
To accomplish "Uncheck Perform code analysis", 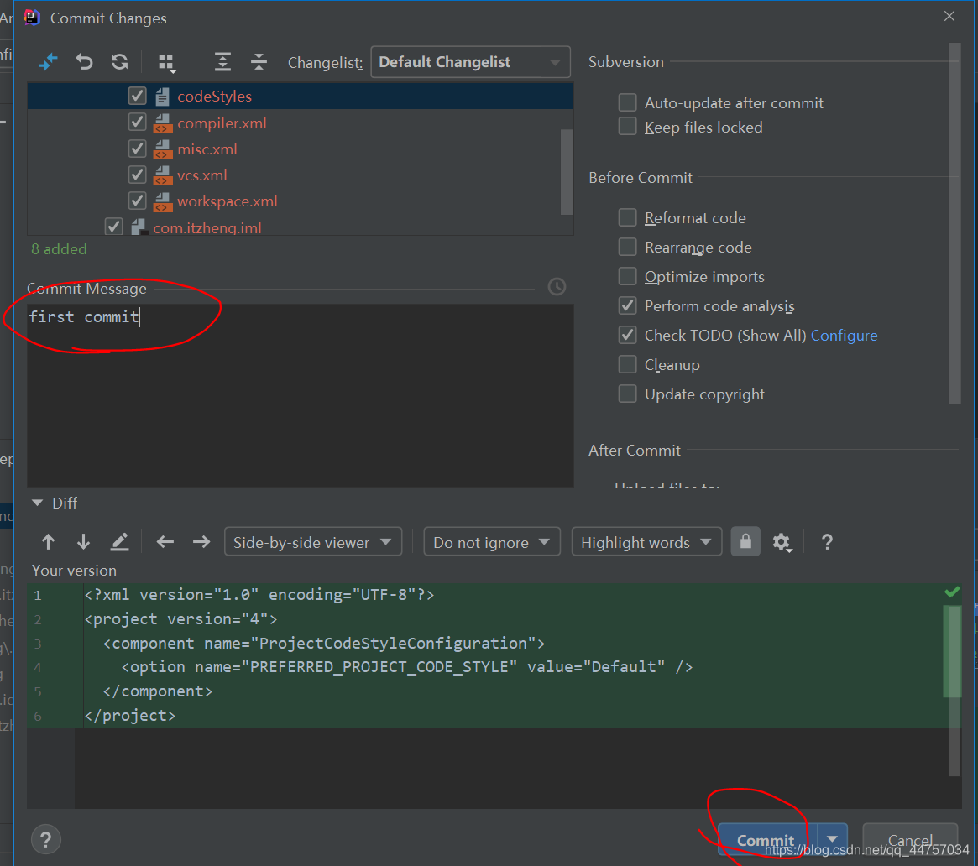I will coord(627,306).
